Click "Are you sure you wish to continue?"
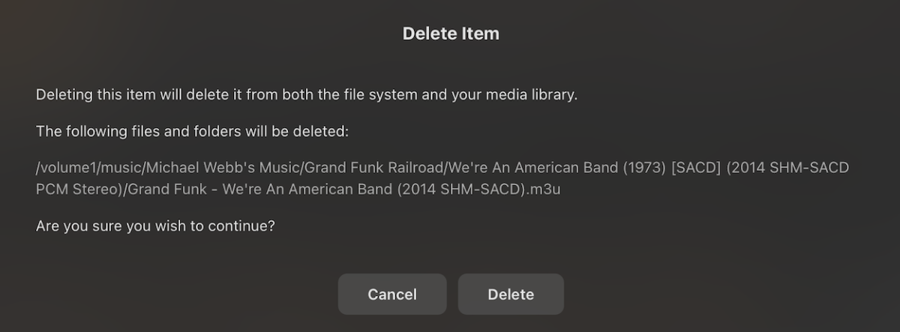Screen dimensions: 900x332 [155, 226]
